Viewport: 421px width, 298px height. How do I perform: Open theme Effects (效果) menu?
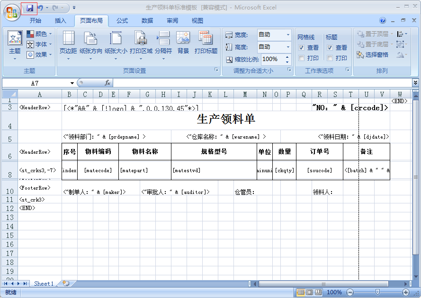click(x=39, y=55)
